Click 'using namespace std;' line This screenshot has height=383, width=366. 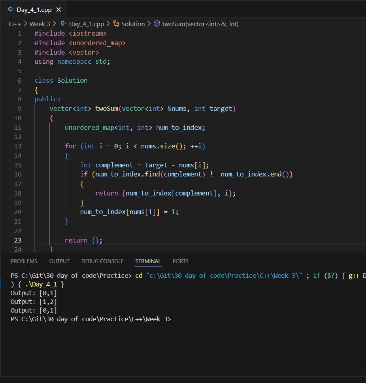pyautogui.click(x=72, y=62)
